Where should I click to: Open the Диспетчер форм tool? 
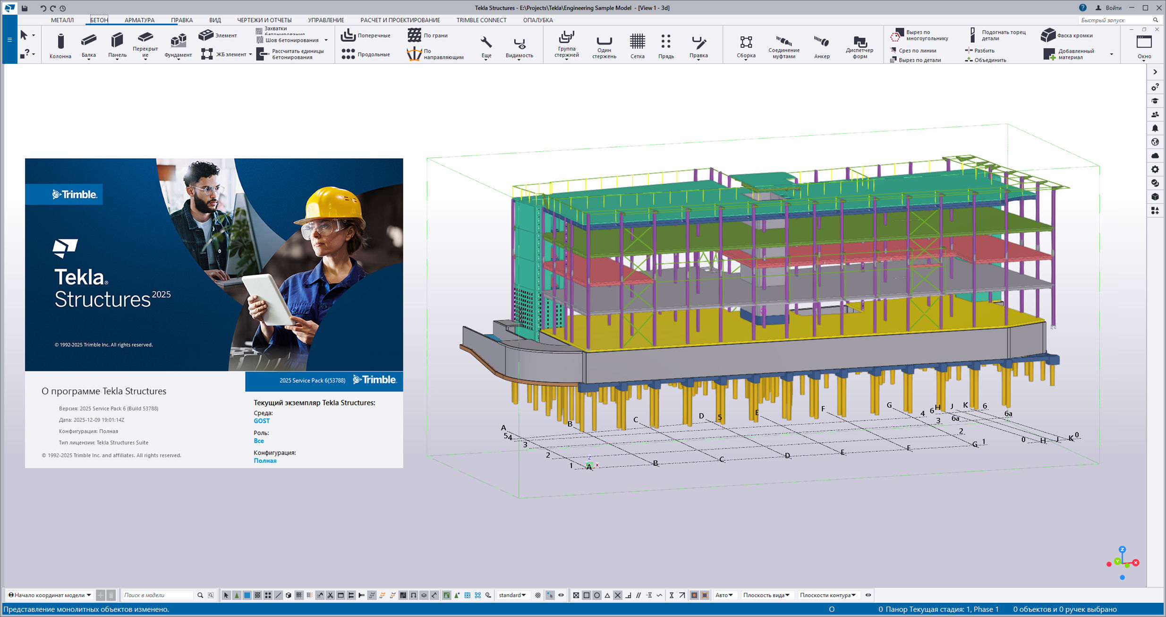coord(860,45)
